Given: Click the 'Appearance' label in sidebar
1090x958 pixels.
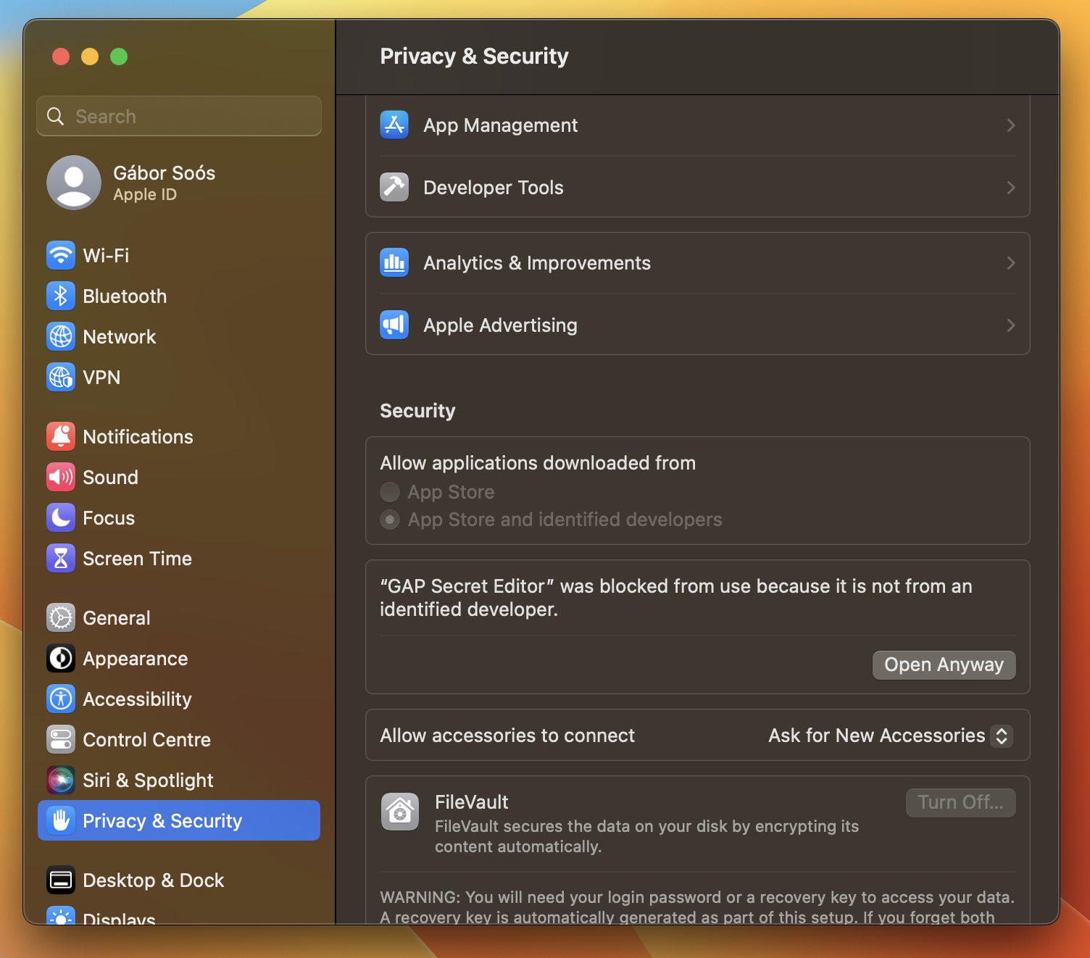Looking at the screenshot, I should (136, 658).
